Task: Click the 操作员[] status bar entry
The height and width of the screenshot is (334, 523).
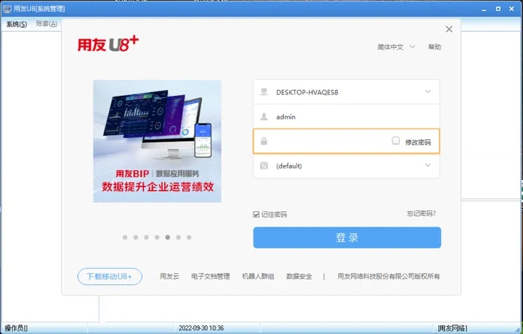Action: point(16,328)
